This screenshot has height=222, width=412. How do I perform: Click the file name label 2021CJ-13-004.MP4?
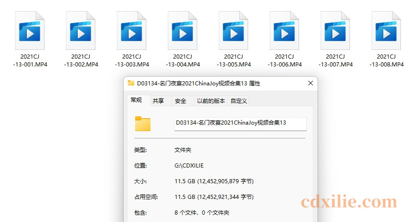(183, 60)
